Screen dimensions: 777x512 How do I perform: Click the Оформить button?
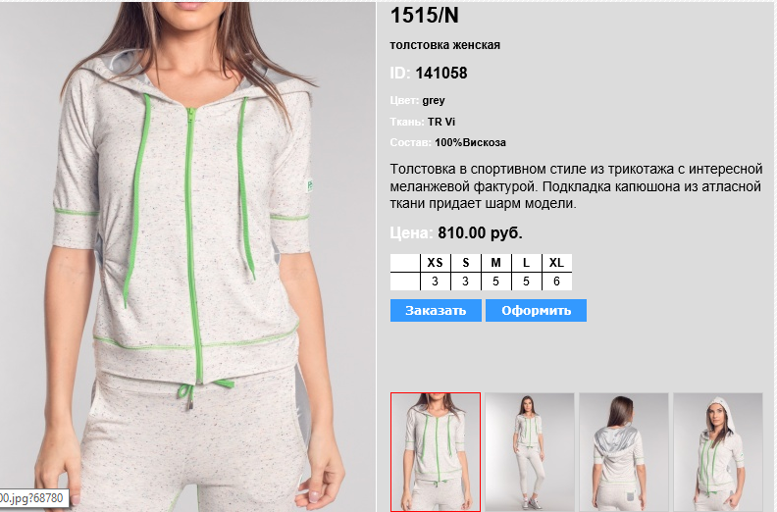pos(536,310)
